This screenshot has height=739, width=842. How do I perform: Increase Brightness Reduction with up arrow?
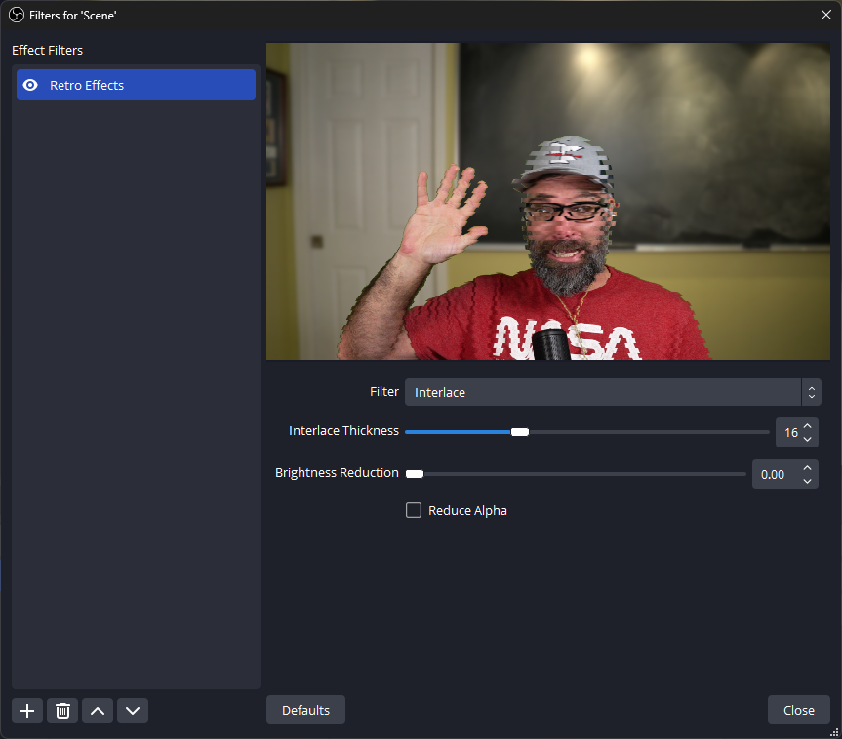pos(808,468)
